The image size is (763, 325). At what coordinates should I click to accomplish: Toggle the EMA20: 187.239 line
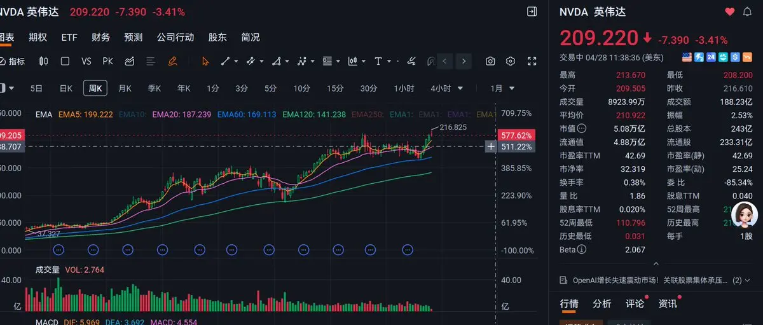181,114
